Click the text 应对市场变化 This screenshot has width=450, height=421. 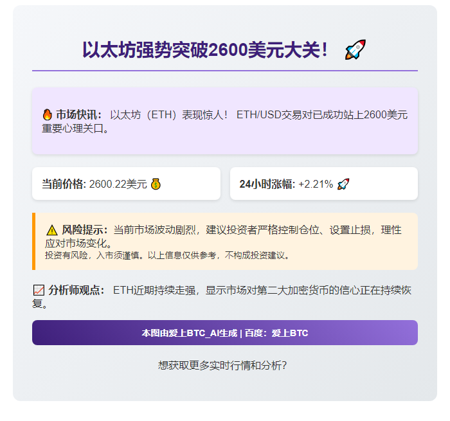coord(76,244)
